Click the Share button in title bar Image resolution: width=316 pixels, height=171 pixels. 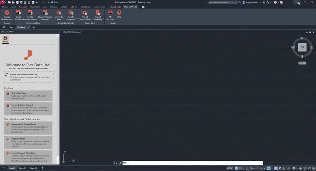click(x=55, y=2)
